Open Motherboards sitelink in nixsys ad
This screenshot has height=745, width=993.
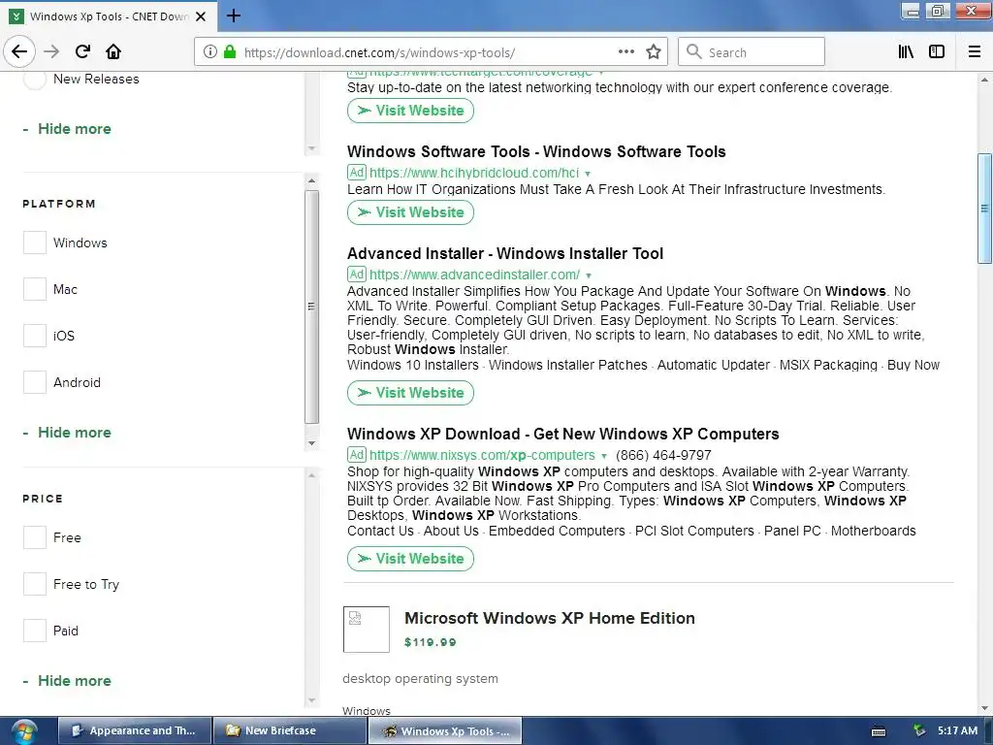coord(874,531)
